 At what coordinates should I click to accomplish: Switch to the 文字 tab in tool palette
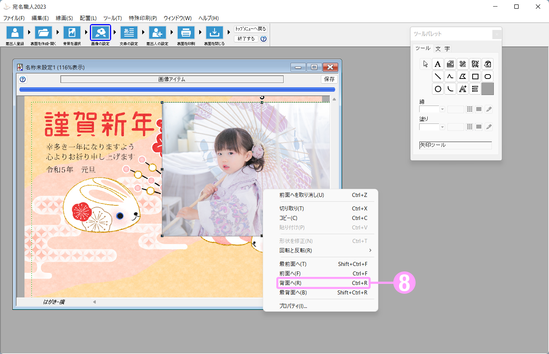(x=443, y=49)
